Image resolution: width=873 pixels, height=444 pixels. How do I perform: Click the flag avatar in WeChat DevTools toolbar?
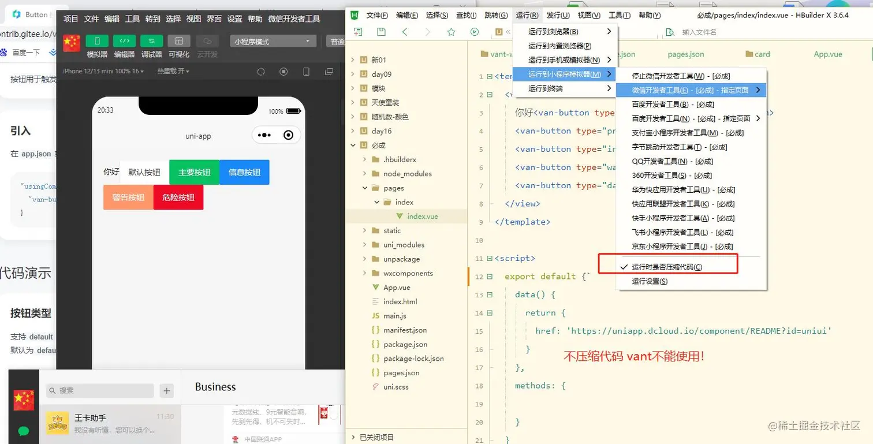tap(72, 43)
